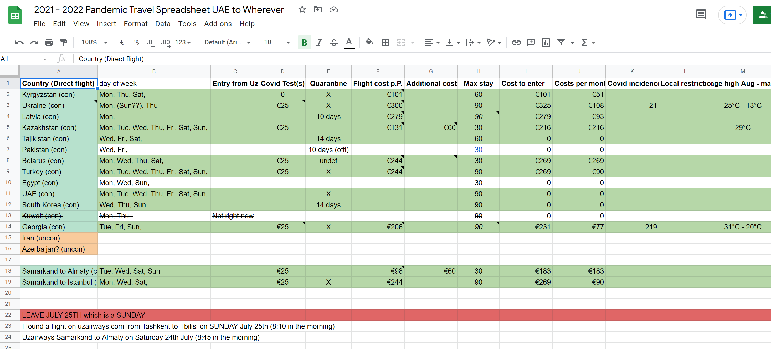The height and width of the screenshot is (349, 771).
Task: Click the Name box showing A1
Action: click(x=24, y=59)
